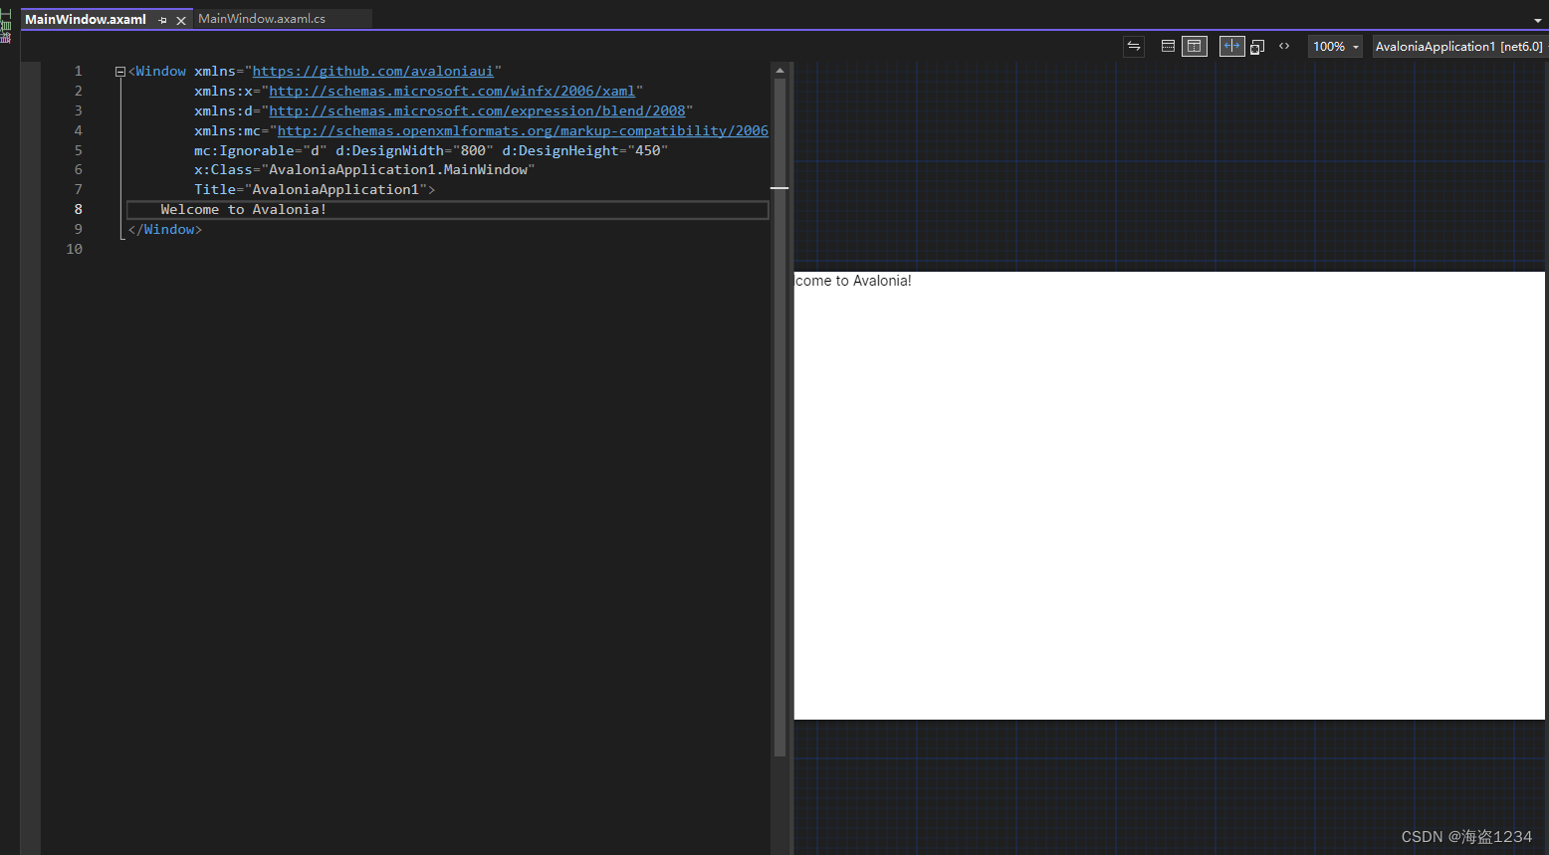The height and width of the screenshot is (855, 1549).
Task: Click the editor vertical scrollbar thumb
Action: (x=779, y=418)
